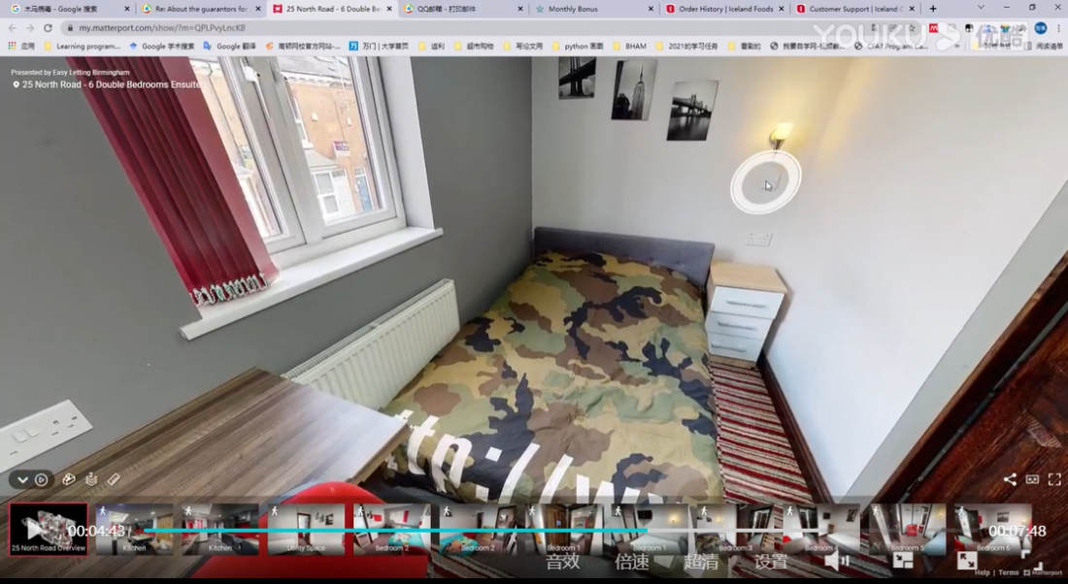Move to the circular floor navigation marker
Image resolution: width=1068 pixels, height=584 pixels.
(x=766, y=182)
